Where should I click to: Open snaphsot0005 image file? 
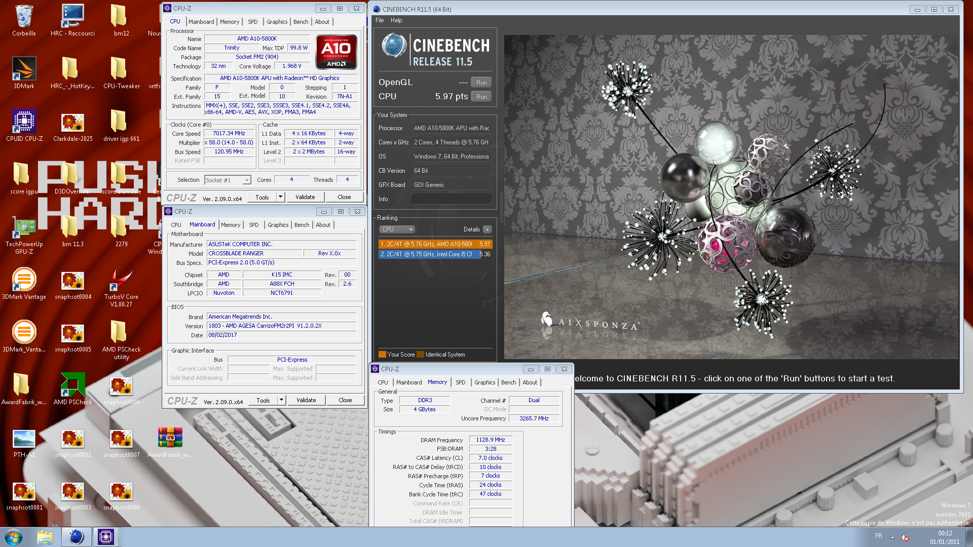pyautogui.click(x=72, y=336)
